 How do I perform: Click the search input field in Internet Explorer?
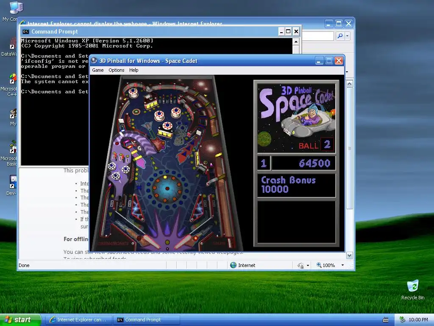(x=318, y=36)
